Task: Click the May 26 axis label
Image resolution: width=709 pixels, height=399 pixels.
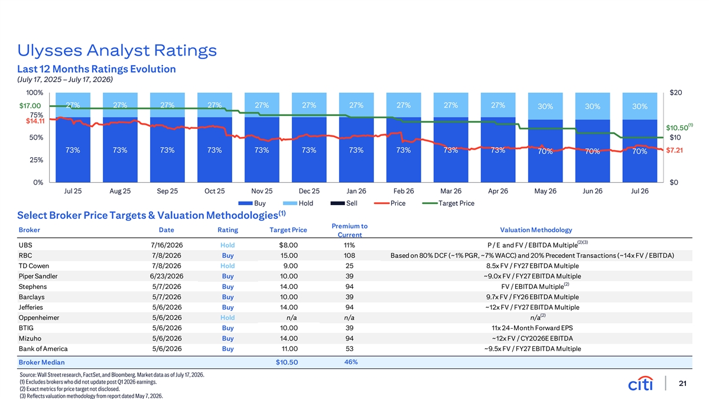Action: (545, 192)
